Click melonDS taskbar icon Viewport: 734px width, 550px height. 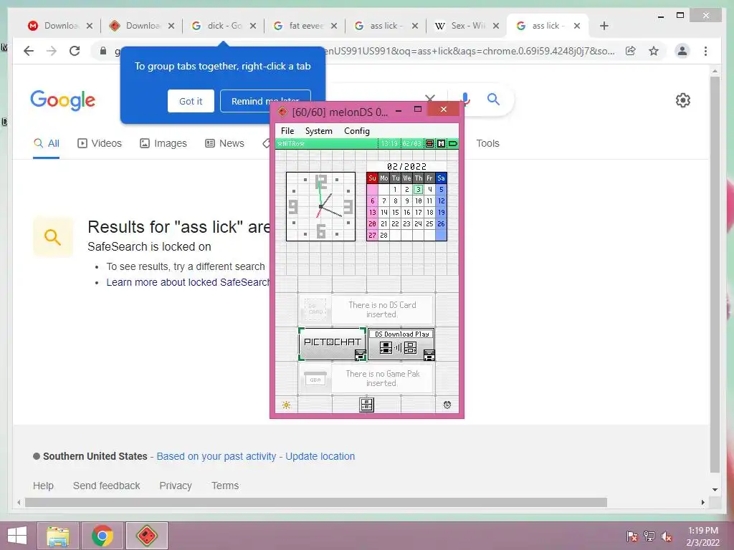(146, 536)
